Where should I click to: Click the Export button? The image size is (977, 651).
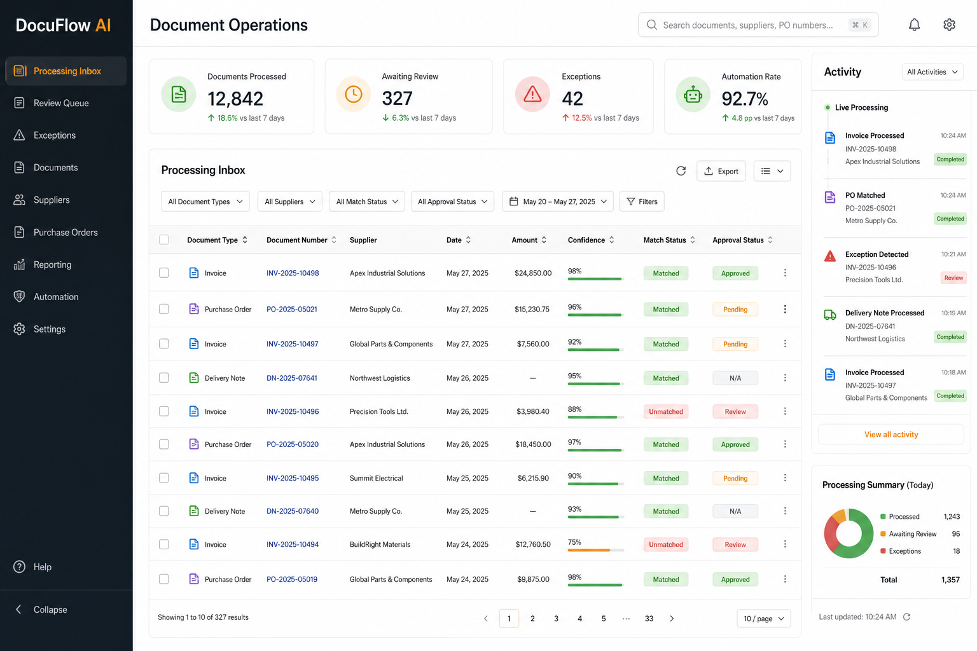point(721,171)
